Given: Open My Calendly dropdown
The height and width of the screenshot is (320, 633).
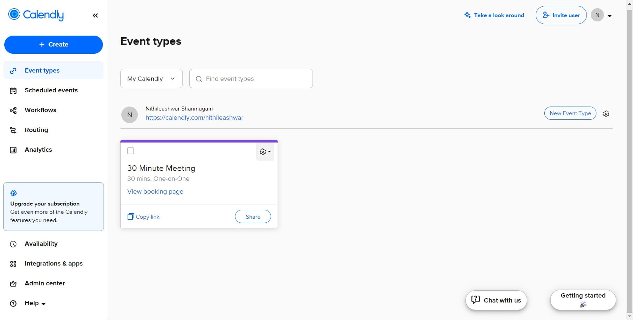Looking at the screenshot, I should click(x=151, y=79).
